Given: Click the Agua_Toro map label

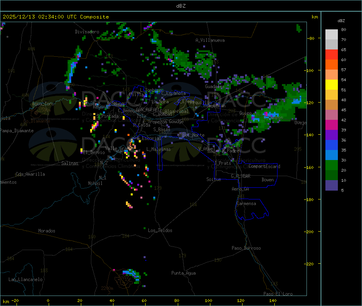Looking at the screenshot, I should pyautogui.click(x=43, y=104).
